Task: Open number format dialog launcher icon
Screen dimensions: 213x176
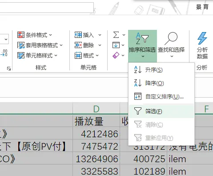Action: 9,69
